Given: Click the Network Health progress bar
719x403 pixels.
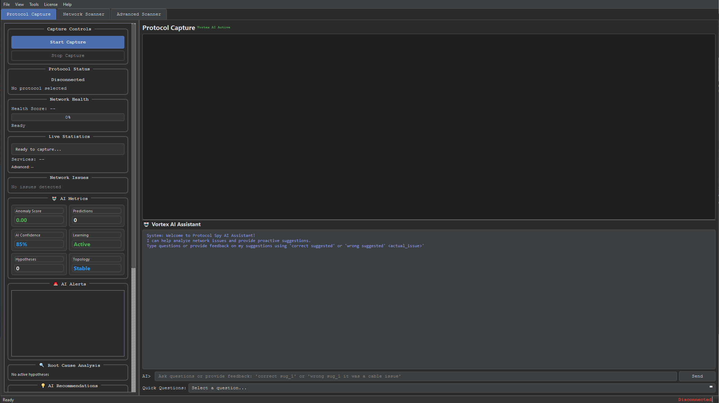Looking at the screenshot, I should pyautogui.click(x=68, y=117).
